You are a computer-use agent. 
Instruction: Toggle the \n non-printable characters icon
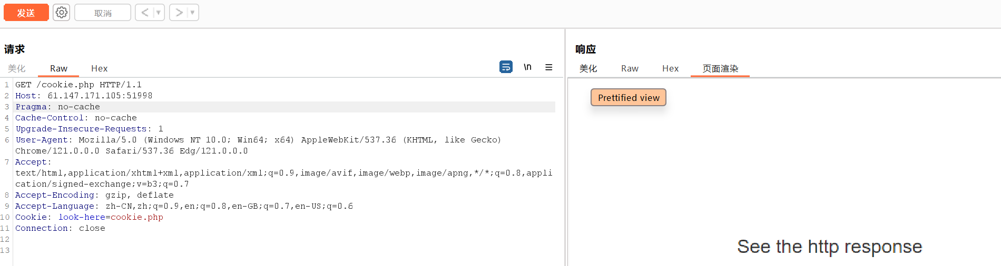527,67
